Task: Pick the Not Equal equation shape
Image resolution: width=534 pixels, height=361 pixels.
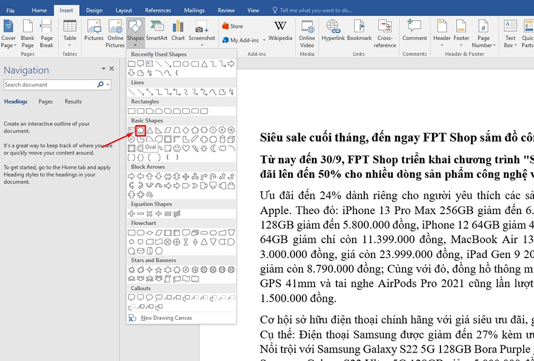Action: (177, 214)
